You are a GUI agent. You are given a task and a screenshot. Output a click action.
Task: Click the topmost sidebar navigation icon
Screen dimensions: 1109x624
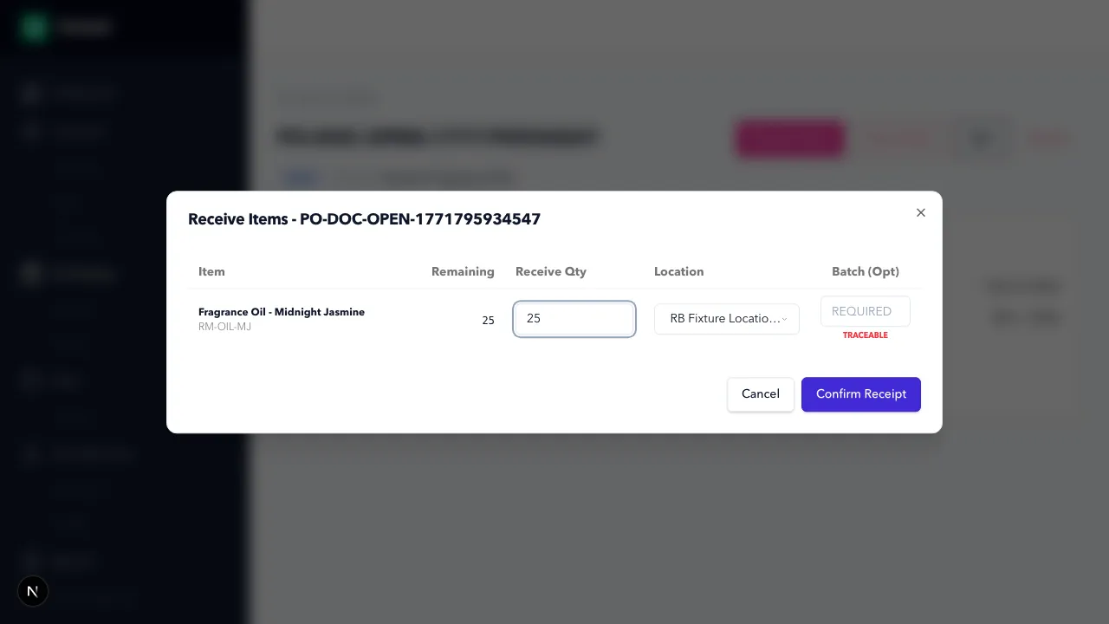(30, 93)
